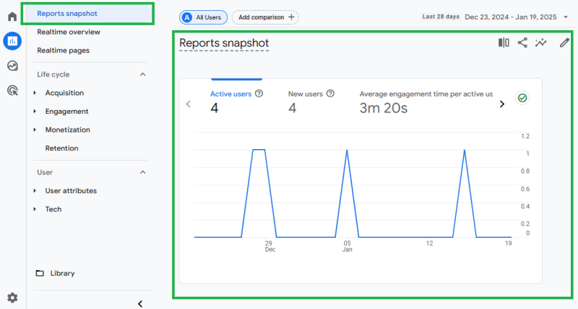
Task: Open the Explore icon in sidebar
Action: 12,66
